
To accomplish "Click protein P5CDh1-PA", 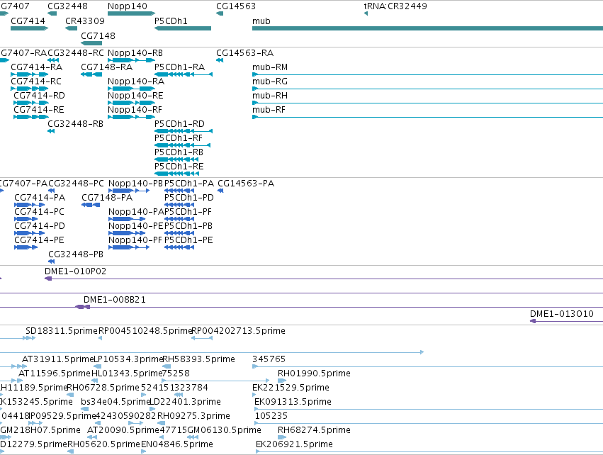I will [x=179, y=191].
